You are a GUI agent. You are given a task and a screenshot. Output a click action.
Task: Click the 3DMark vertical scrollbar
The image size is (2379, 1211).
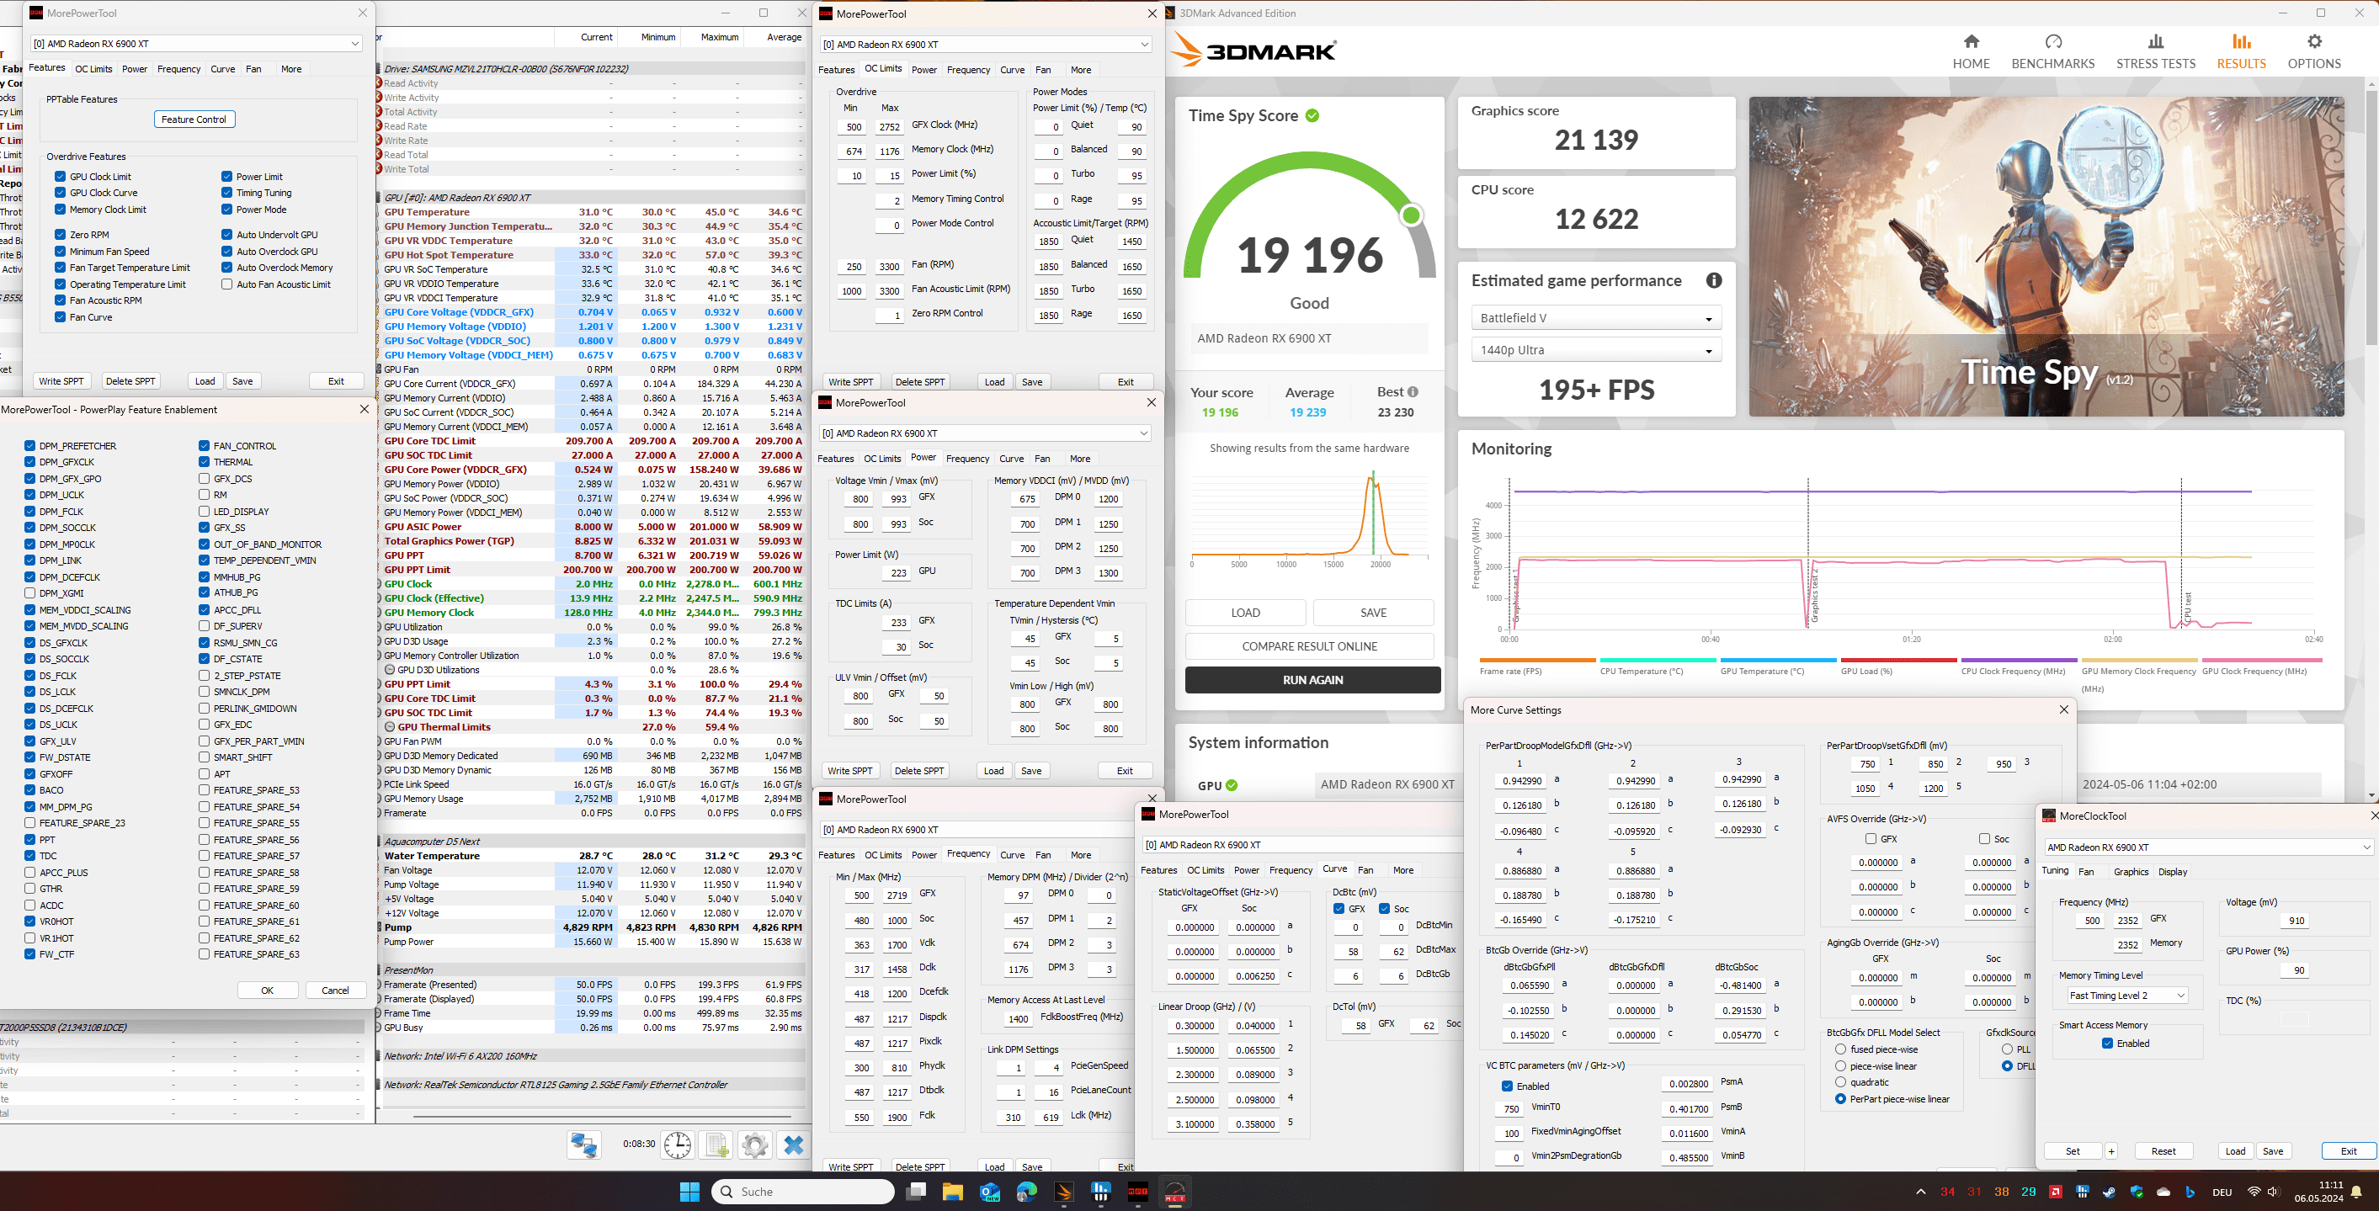pyautogui.click(x=2371, y=217)
